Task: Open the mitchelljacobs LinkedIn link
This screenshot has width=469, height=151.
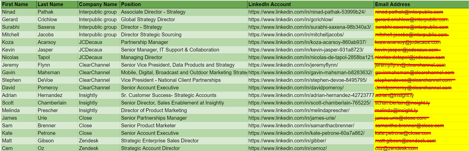Action: [296, 35]
